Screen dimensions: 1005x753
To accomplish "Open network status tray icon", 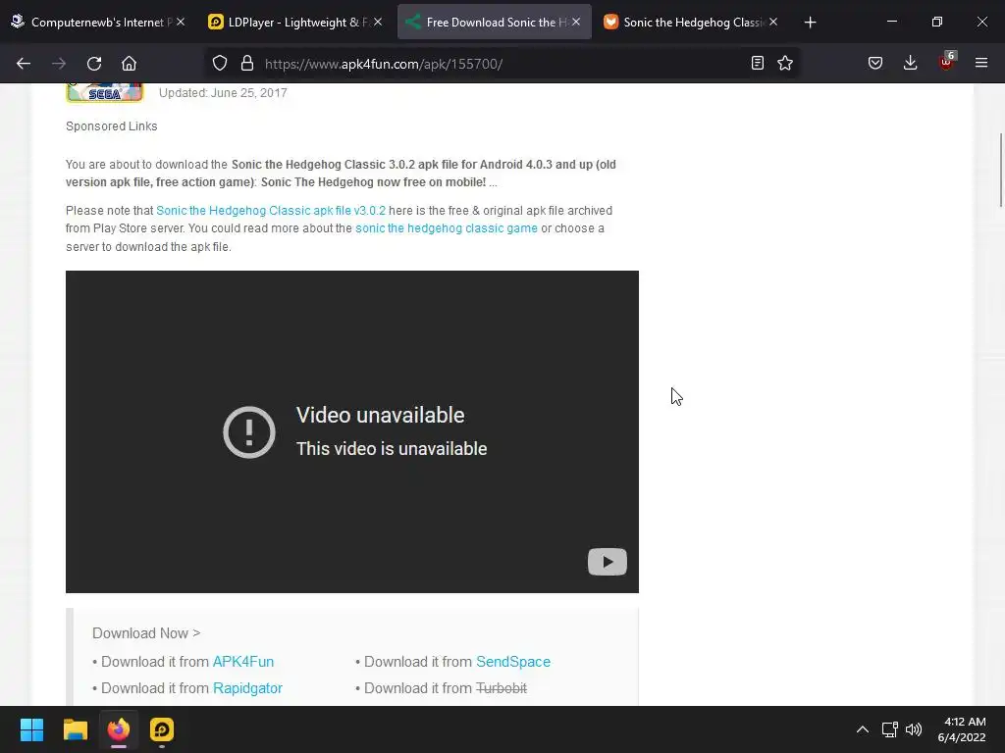I will pyautogui.click(x=889, y=729).
